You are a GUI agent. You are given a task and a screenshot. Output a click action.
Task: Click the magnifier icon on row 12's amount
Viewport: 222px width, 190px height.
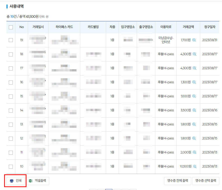pos(193,138)
